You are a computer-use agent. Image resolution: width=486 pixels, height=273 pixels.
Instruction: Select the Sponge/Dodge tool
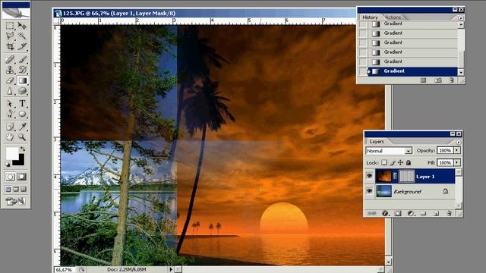click(x=22, y=91)
